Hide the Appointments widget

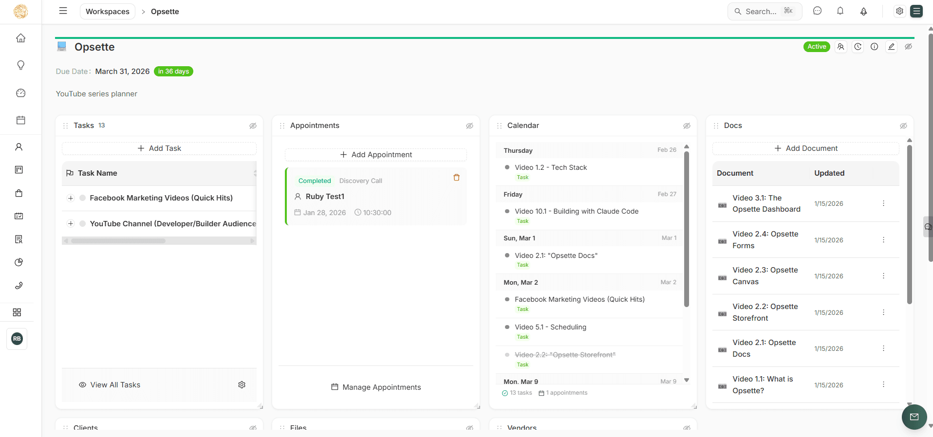(470, 126)
